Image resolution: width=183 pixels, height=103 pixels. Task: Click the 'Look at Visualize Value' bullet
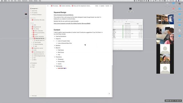click(x=64, y=41)
